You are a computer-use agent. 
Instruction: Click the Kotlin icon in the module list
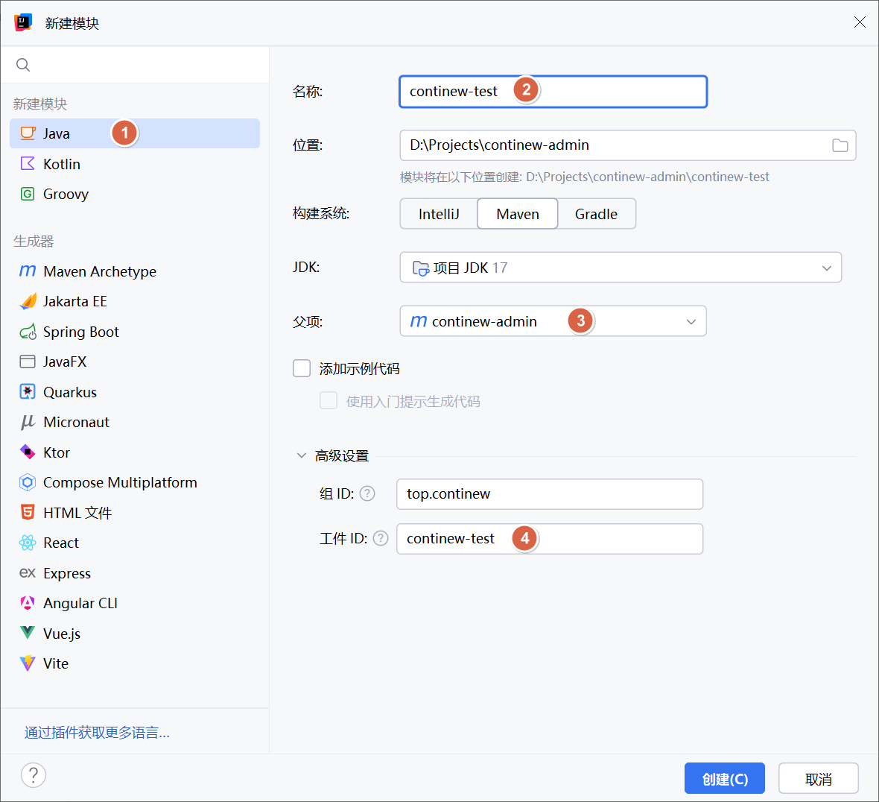[28, 164]
